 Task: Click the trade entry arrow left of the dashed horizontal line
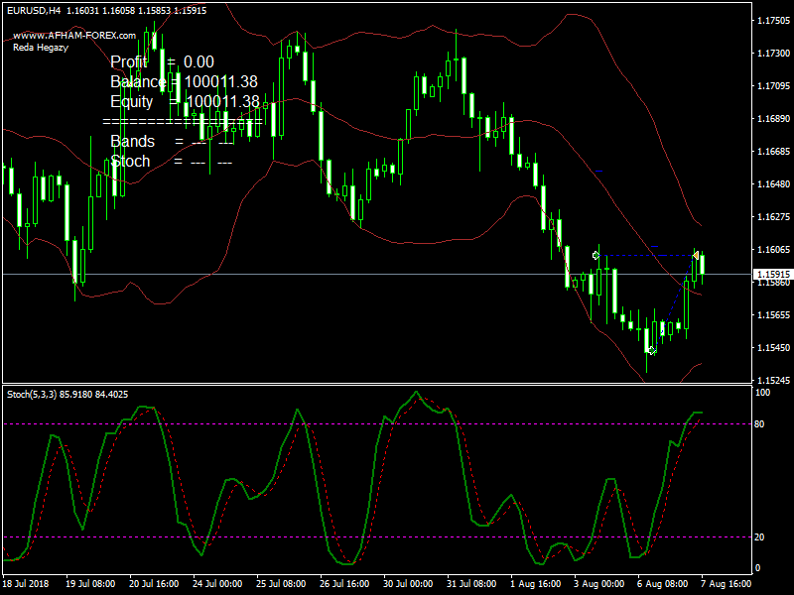pos(595,256)
